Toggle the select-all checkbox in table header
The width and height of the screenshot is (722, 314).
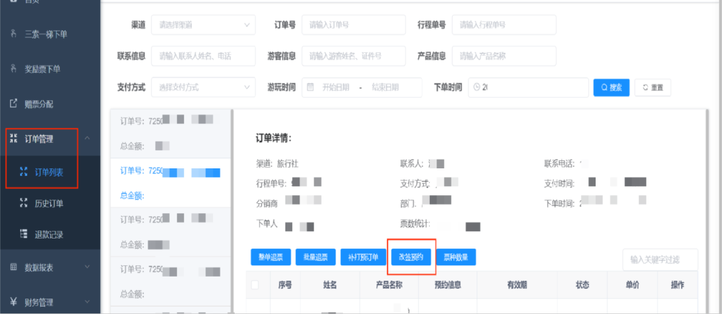point(255,285)
